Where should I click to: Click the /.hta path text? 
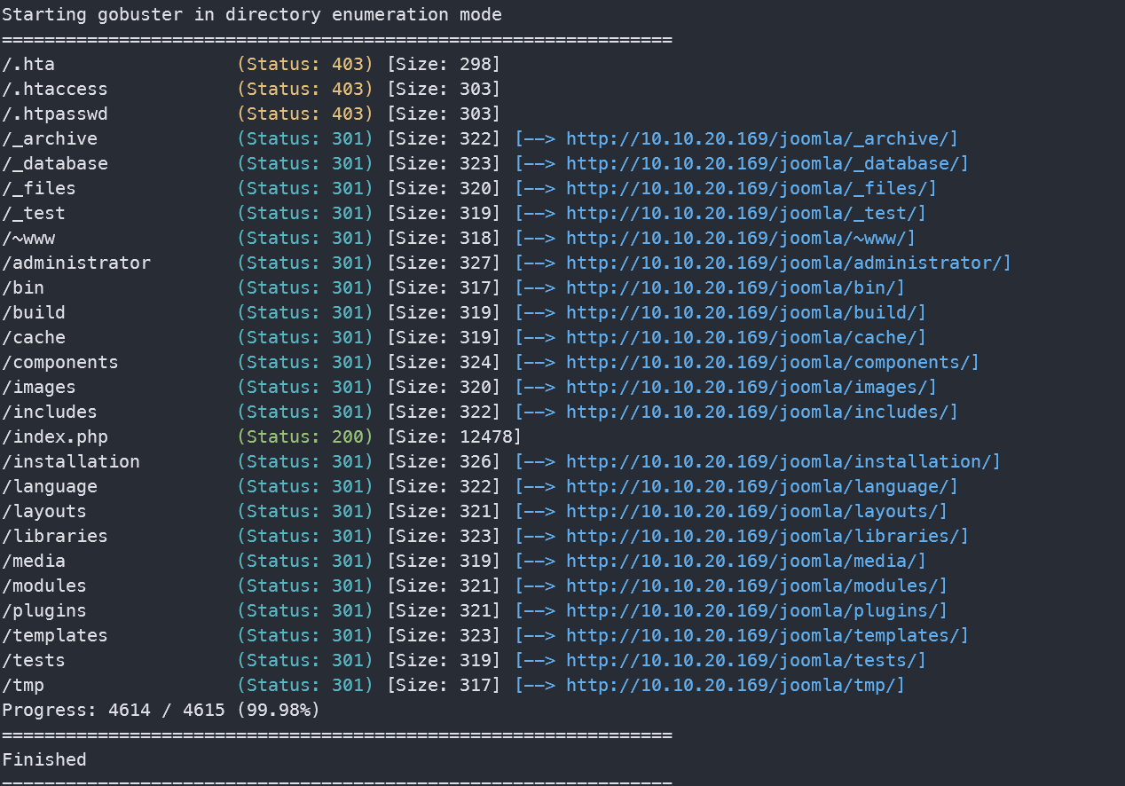[28, 64]
